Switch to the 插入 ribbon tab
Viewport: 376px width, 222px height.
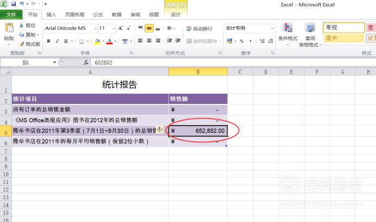pyautogui.click(x=51, y=15)
